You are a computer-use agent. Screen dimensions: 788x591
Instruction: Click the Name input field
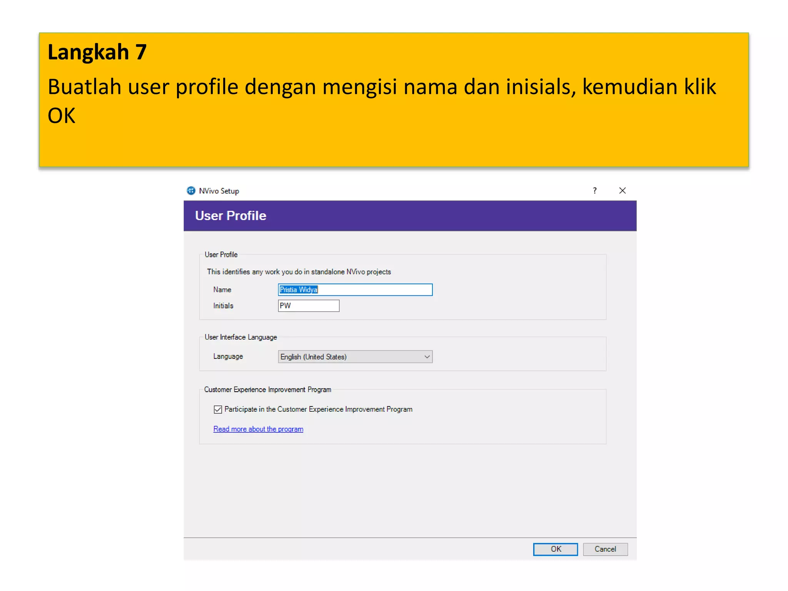[x=355, y=290]
